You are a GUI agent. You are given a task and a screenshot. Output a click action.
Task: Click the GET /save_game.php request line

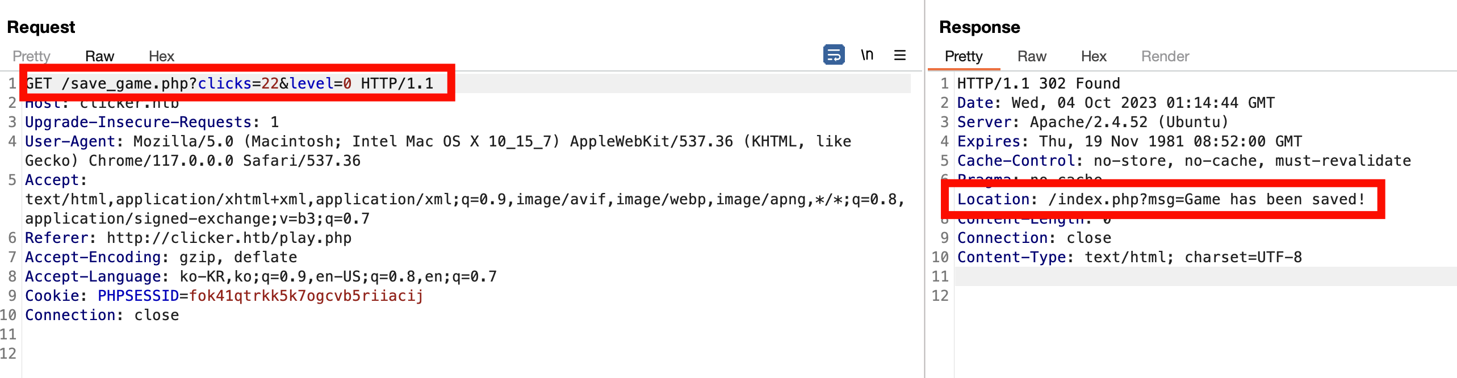click(229, 83)
